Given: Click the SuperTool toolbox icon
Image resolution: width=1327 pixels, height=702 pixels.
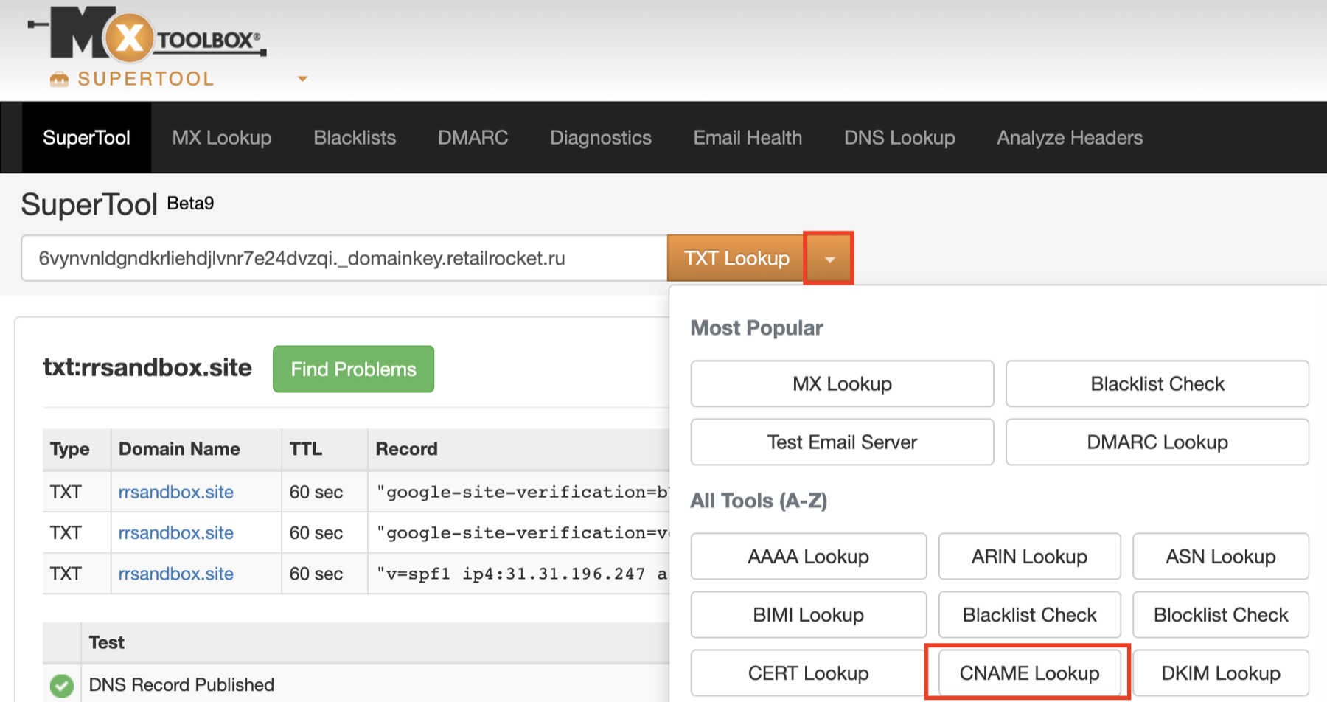Looking at the screenshot, I should tap(59, 79).
